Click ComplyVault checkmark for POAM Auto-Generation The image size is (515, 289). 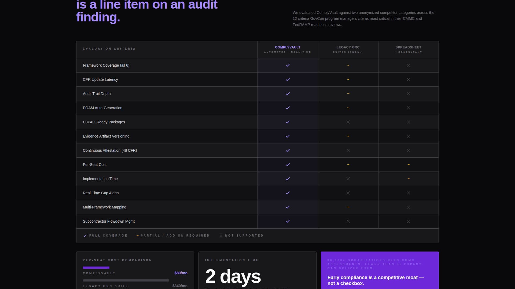(x=288, y=108)
